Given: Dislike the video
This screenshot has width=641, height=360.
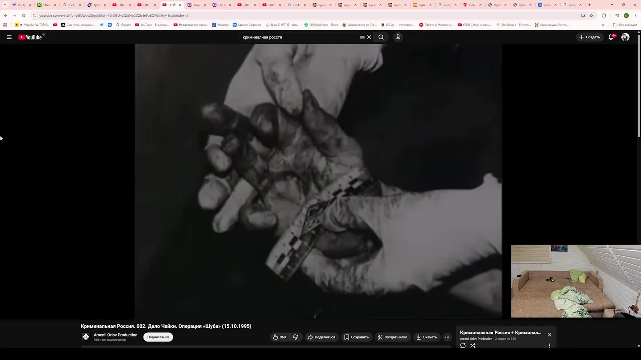Looking at the screenshot, I should pos(295,337).
